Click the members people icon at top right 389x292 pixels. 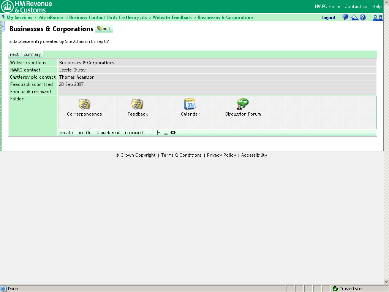377,17
